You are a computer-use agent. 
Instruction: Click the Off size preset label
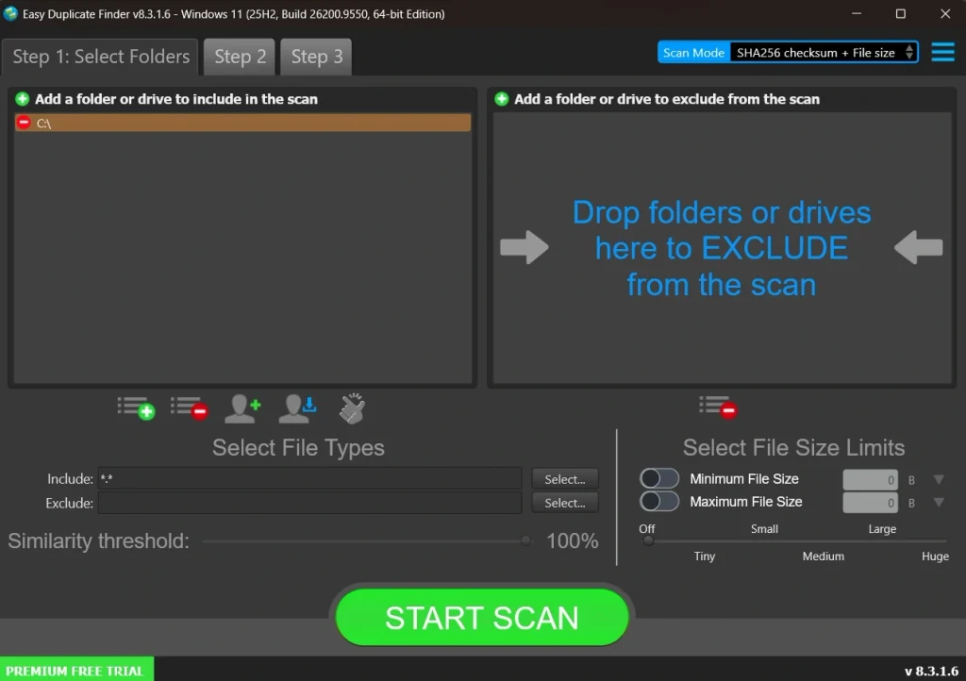pyautogui.click(x=647, y=529)
